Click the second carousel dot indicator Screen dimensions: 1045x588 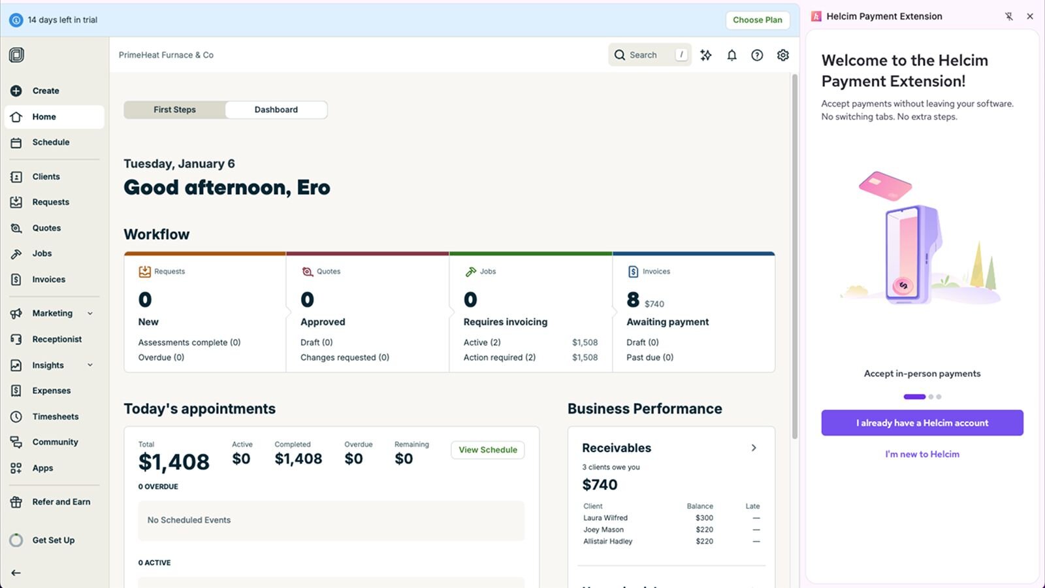(931, 397)
